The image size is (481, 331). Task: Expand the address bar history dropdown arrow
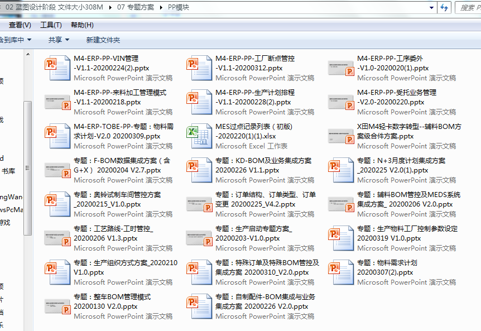pos(431,7)
